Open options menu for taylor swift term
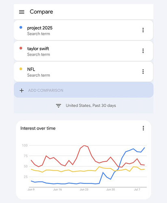Image resolution: width=167 pixels, height=203 pixels. coord(143,51)
